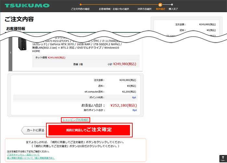Click the お客様情報 section heading
Viewport: 227px width, 163px height.
[x=16, y=29]
